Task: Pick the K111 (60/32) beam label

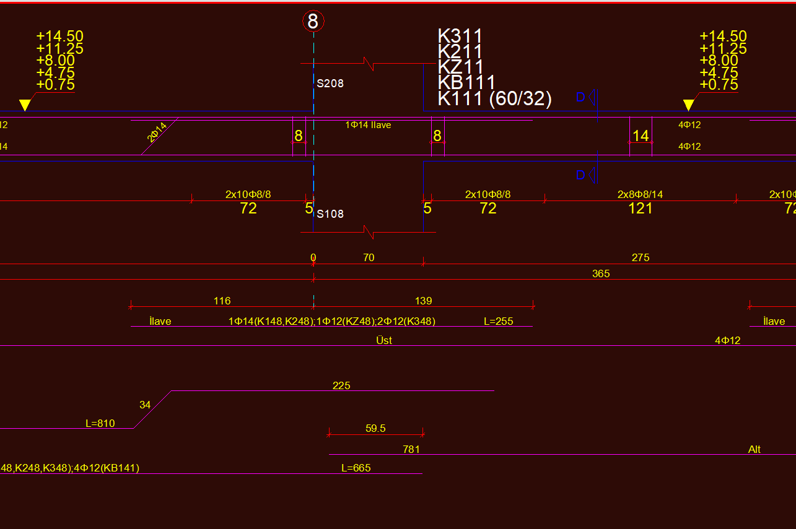Action: tap(495, 98)
